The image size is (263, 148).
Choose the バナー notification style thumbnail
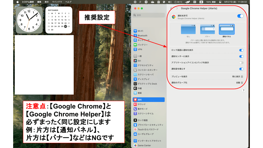click(x=207, y=29)
